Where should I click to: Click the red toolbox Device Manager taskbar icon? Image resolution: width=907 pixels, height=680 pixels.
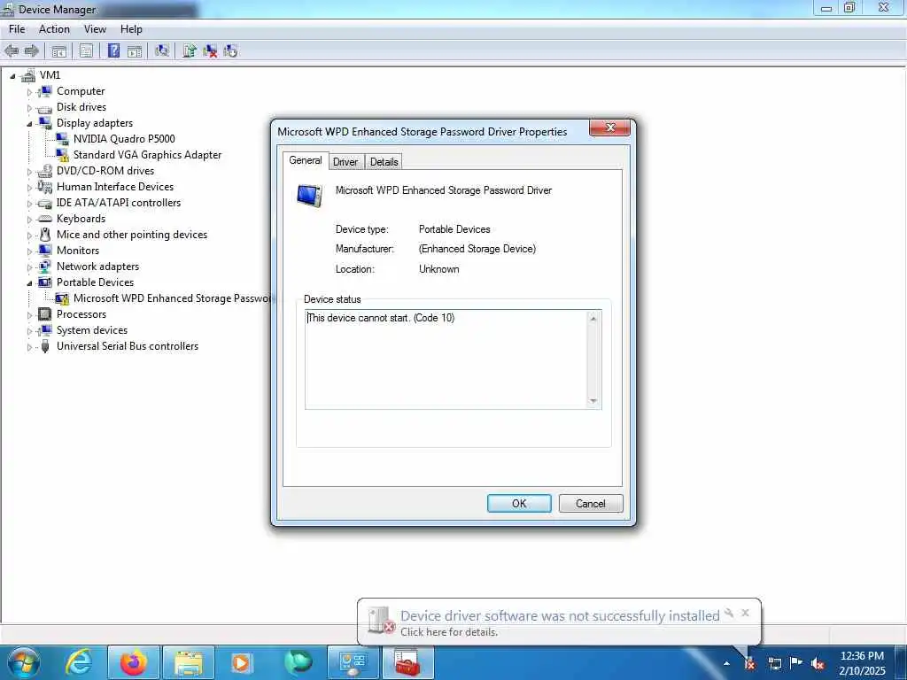pos(407,662)
